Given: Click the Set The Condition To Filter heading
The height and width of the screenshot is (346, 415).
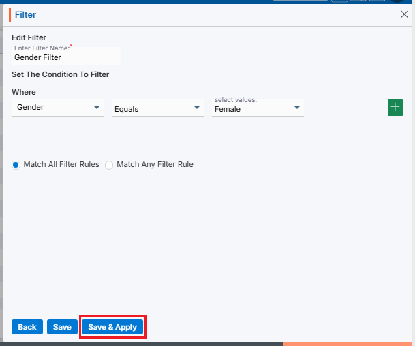Looking at the screenshot, I should pos(61,74).
